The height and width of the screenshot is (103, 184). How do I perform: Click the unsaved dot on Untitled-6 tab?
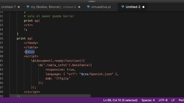tap(79, 7)
